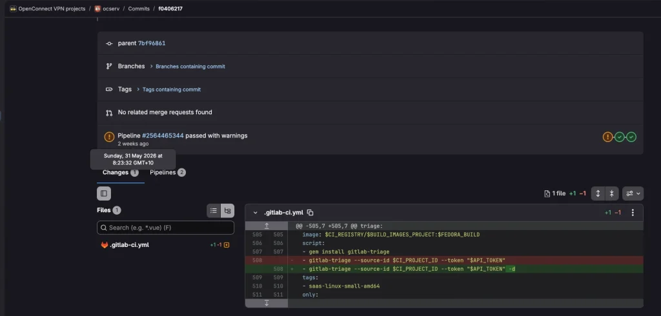Click the GitLab fox icon beside .gitlab-ci.yml
The image size is (661, 316).
(105, 245)
